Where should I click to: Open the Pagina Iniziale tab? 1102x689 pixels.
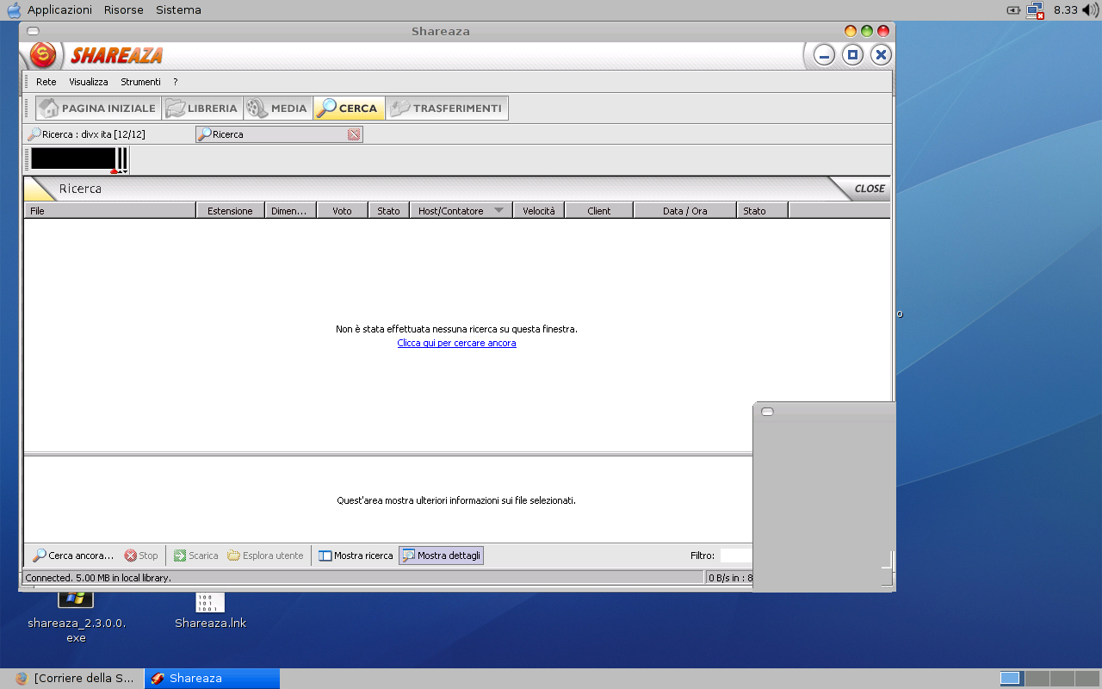(x=99, y=109)
